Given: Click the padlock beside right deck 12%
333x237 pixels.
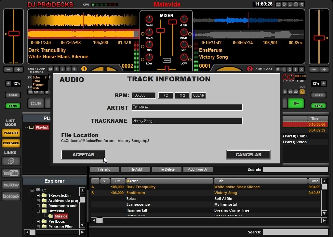Looking at the screenshot, I should point(324,83).
